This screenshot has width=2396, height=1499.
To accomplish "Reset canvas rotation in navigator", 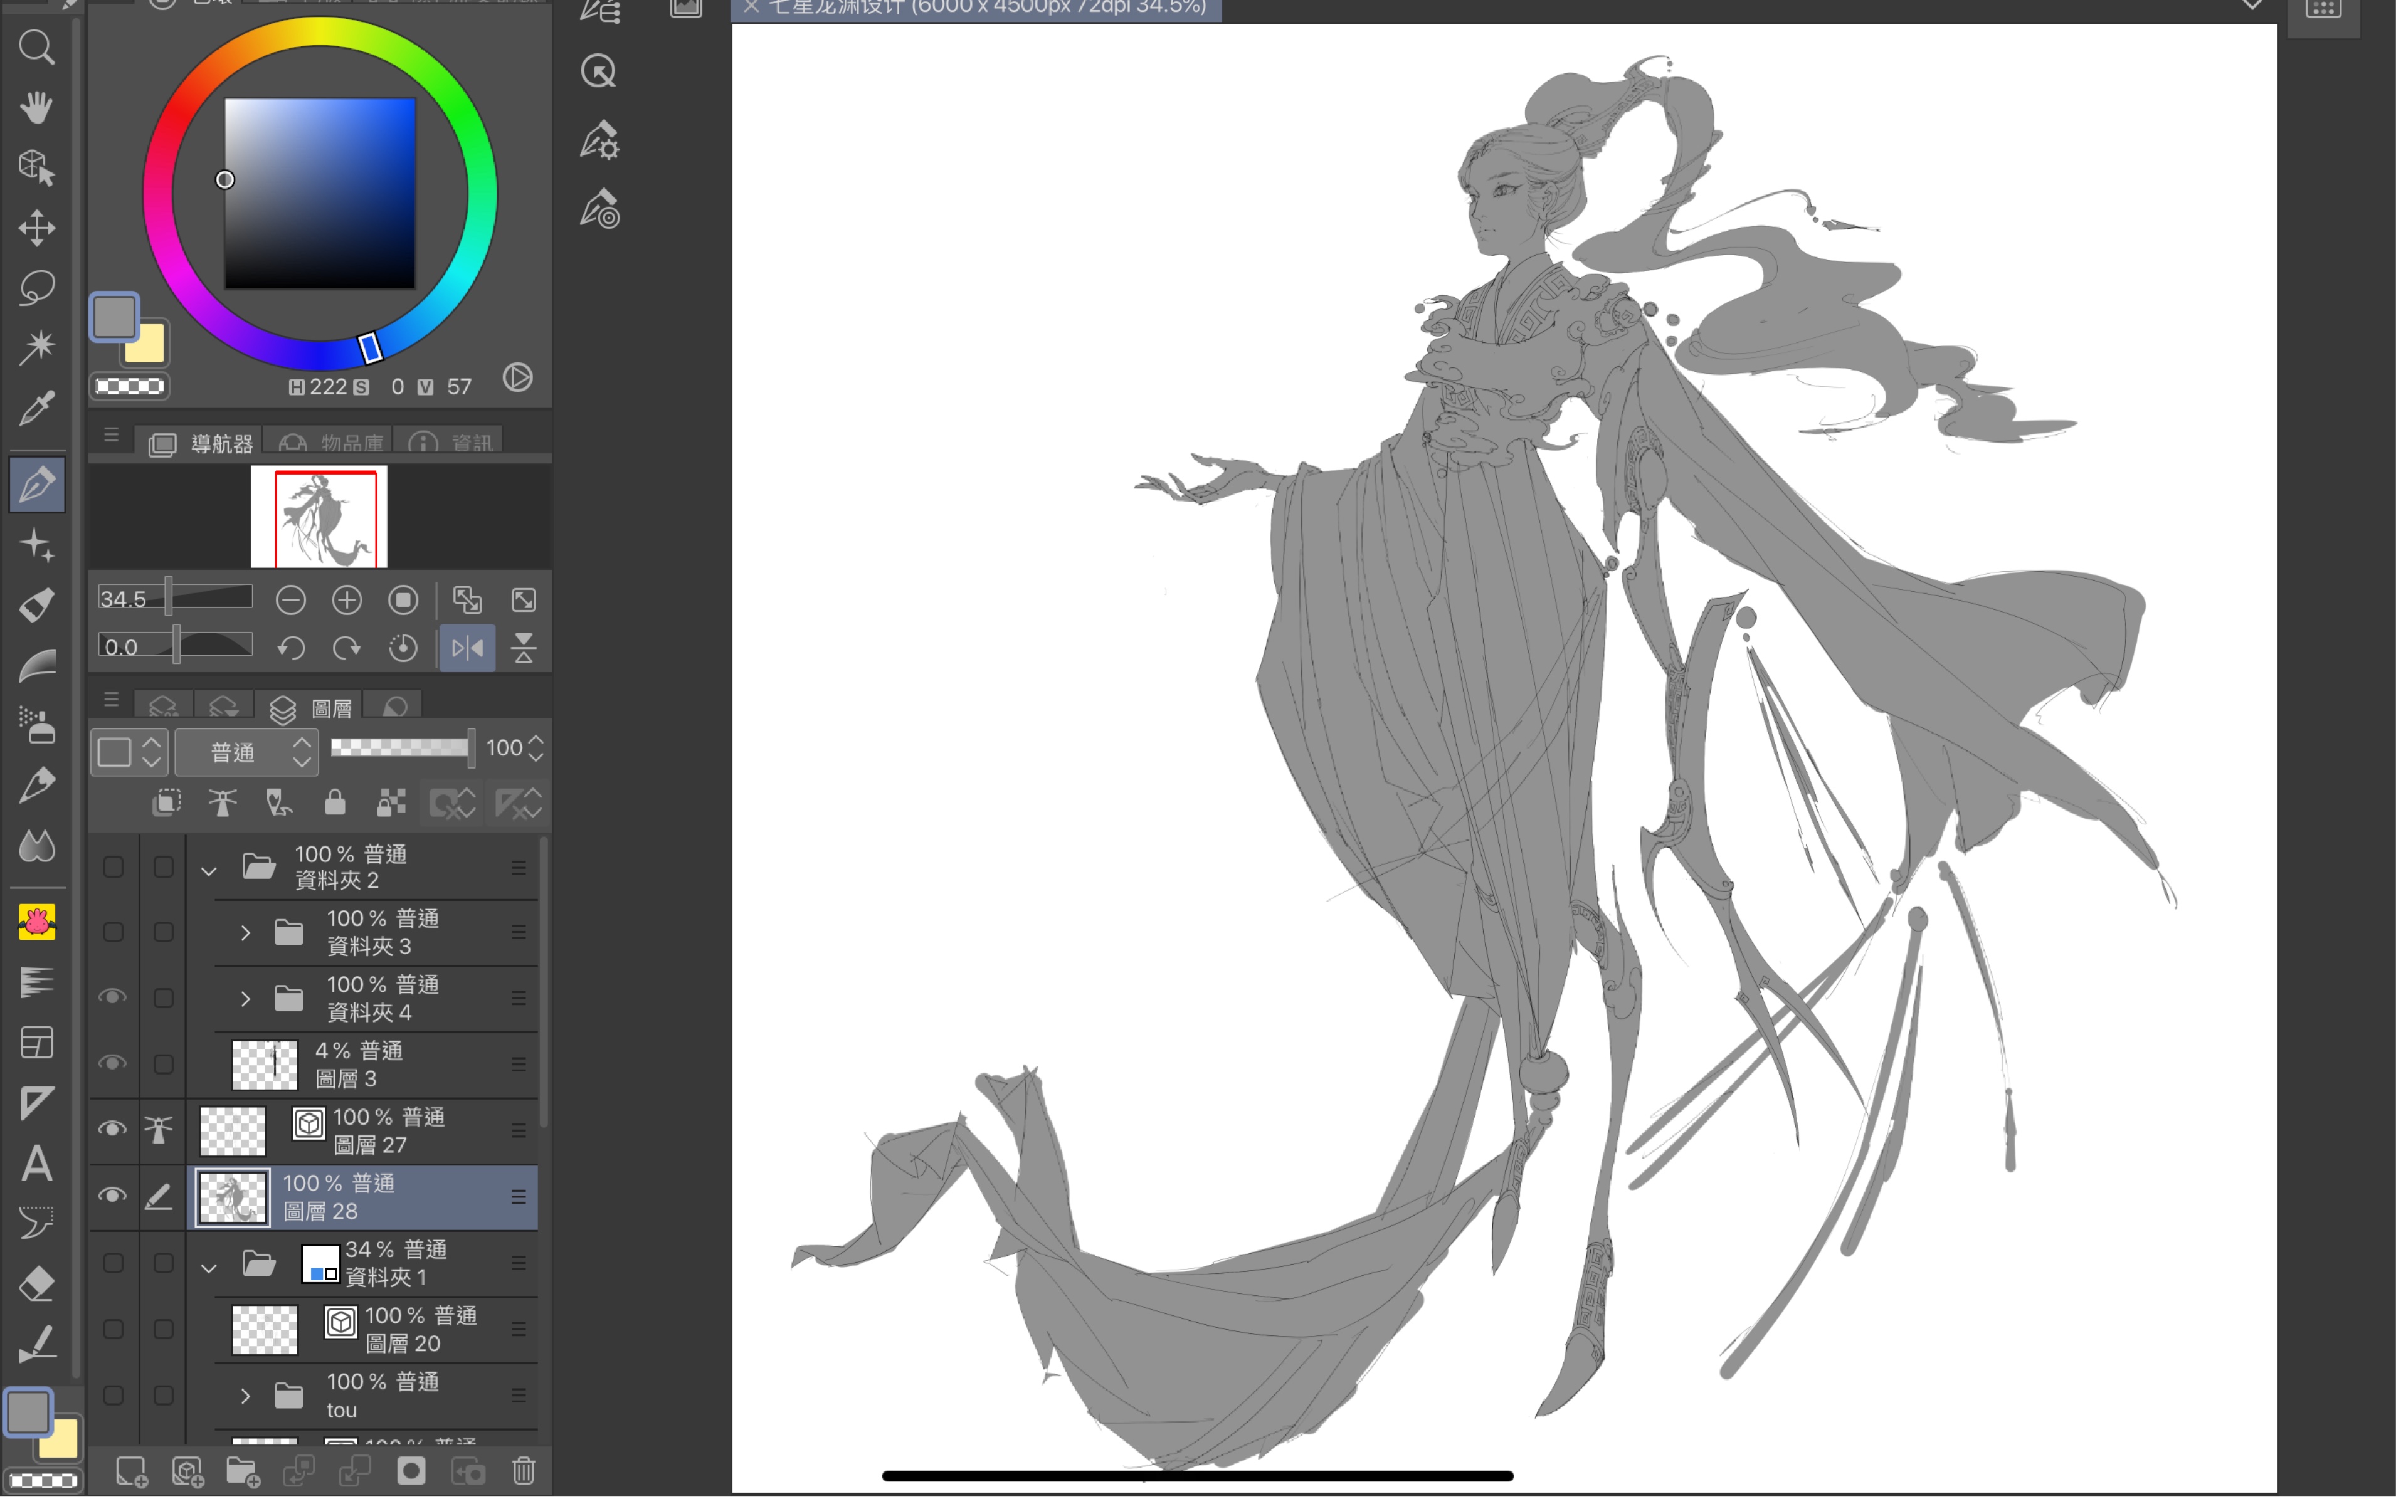I will coord(403,648).
